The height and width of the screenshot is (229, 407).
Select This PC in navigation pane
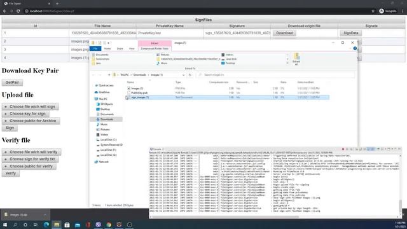103,99
